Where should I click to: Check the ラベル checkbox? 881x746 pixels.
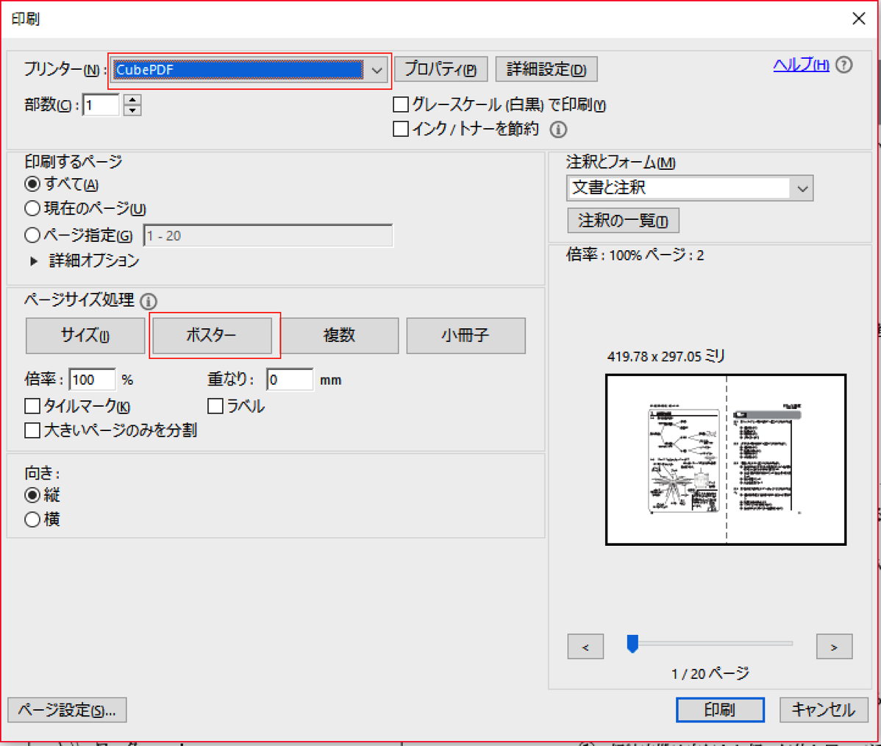(215, 406)
